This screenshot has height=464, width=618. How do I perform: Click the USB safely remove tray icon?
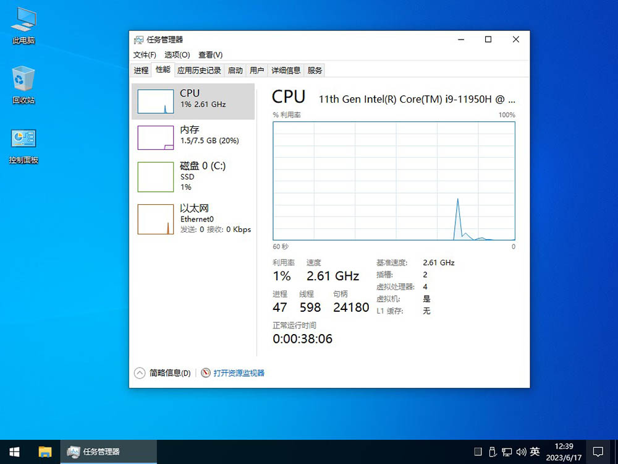492,452
